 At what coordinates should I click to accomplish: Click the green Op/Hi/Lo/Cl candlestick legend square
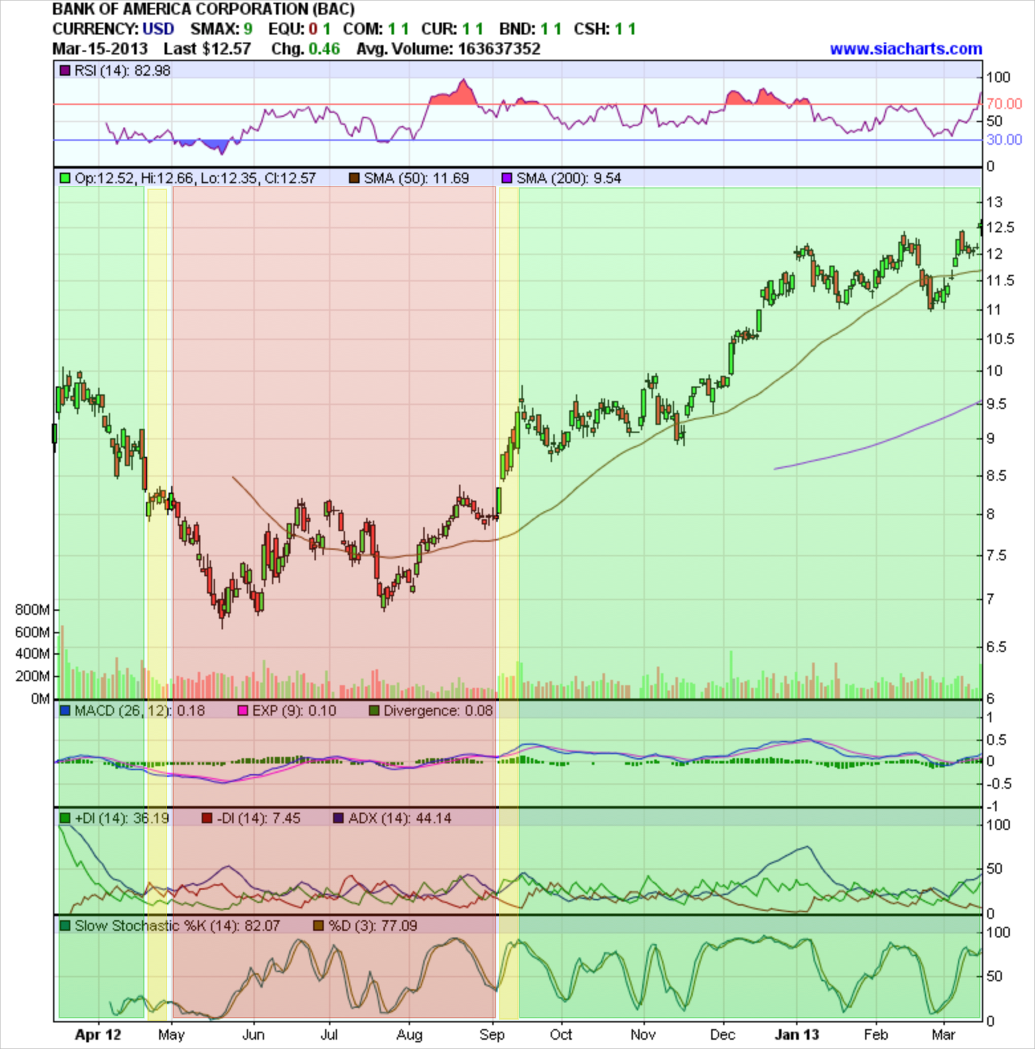point(65,178)
